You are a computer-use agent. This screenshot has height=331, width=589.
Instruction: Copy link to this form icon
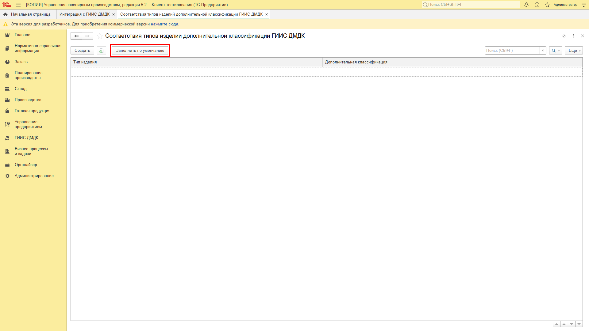(564, 36)
